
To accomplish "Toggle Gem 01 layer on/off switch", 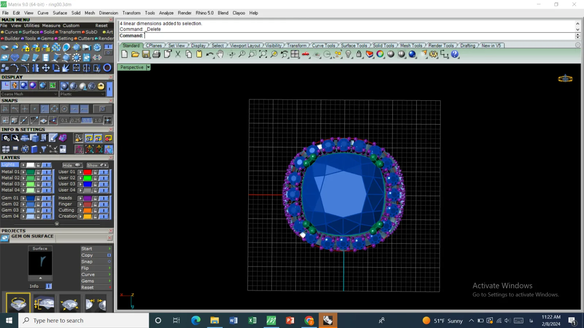I will point(46,198).
